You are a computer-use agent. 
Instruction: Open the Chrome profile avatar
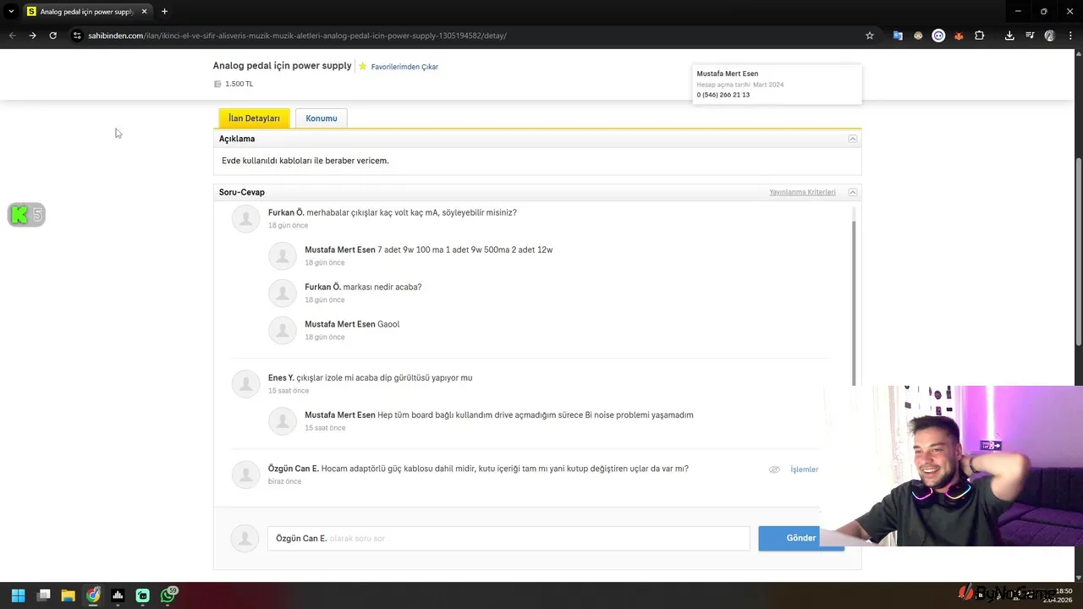(1050, 36)
